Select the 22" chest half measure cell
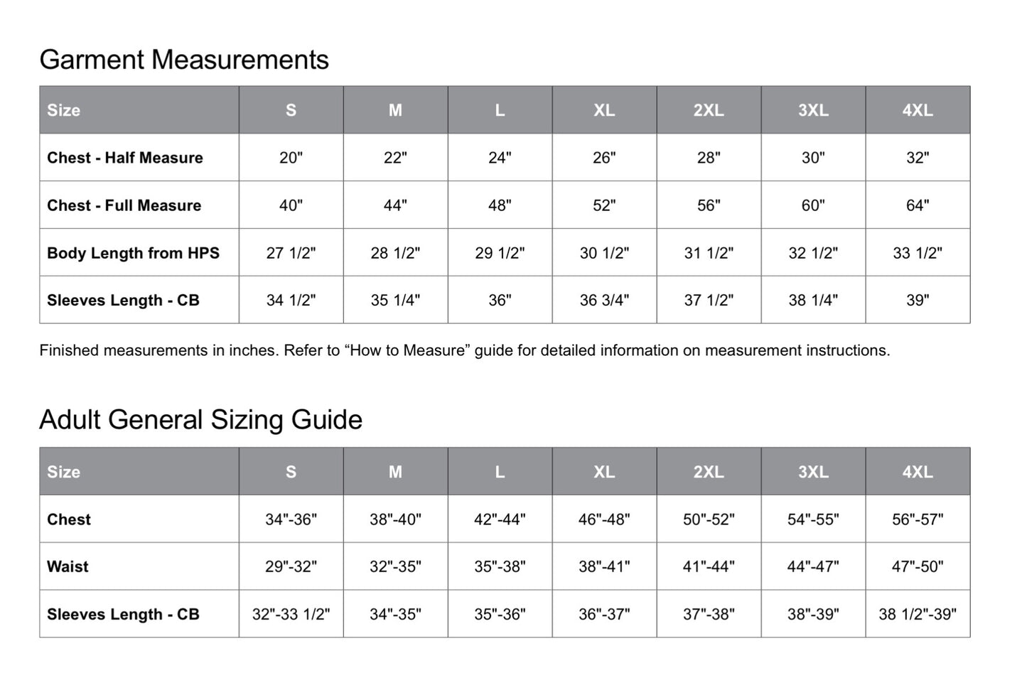Image resolution: width=1027 pixels, height=685 pixels. [x=395, y=158]
